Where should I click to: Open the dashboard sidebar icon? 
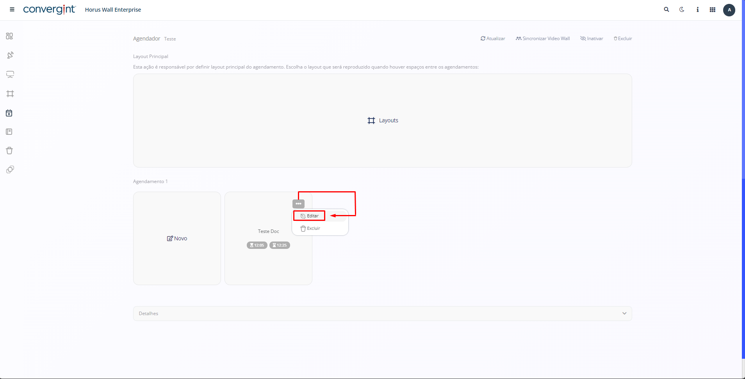10,36
